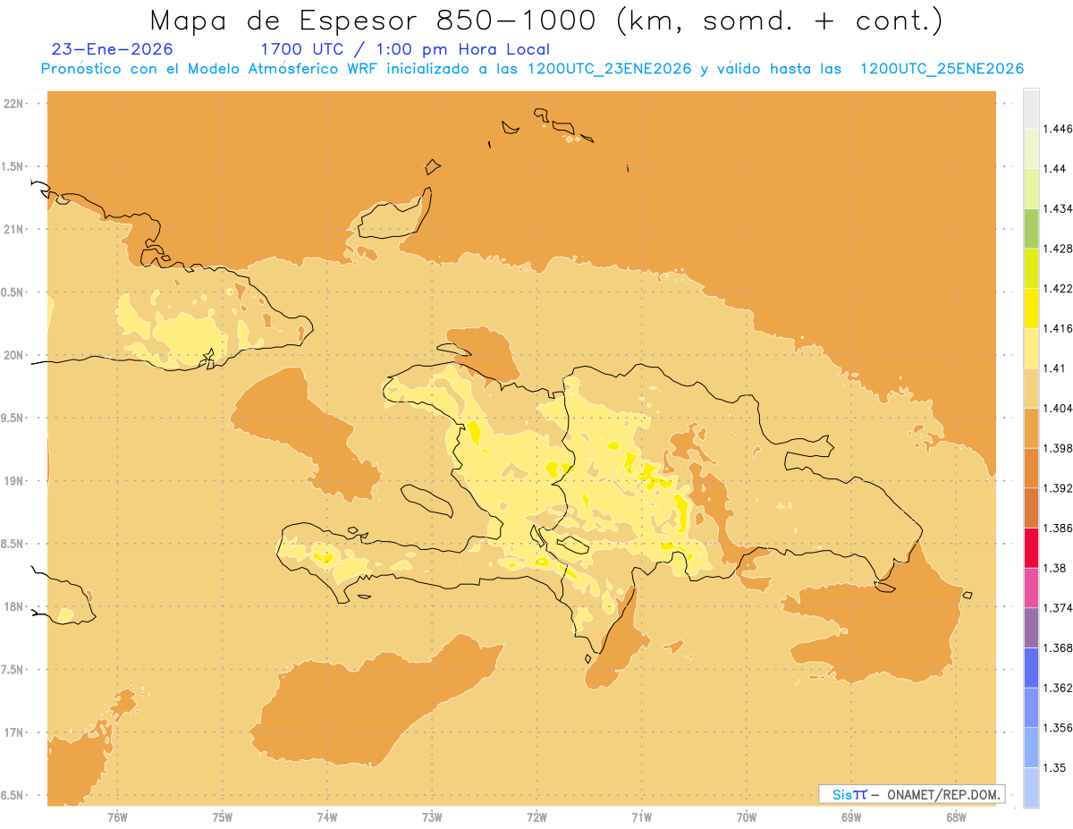Screen dimensions: 1073x829
Task: Click the longitude label '70W'
Action: click(747, 817)
